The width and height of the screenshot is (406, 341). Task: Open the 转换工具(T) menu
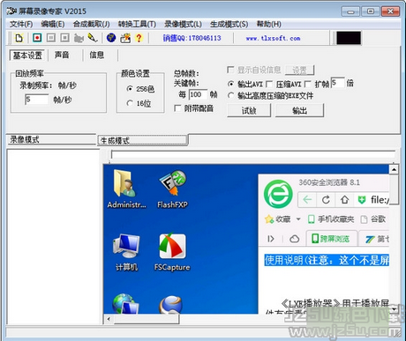(x=137, y=24)
